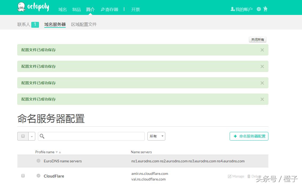Click the magnifying glass in the search box
Viewport: 302px width, 185px height.
[42, 136]
